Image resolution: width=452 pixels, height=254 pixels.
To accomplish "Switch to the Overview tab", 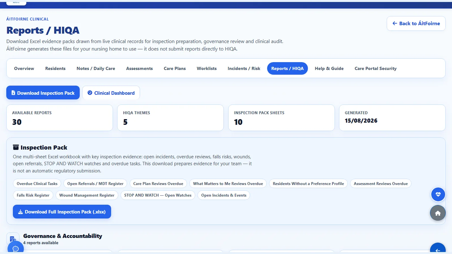I will pos(24,69).
